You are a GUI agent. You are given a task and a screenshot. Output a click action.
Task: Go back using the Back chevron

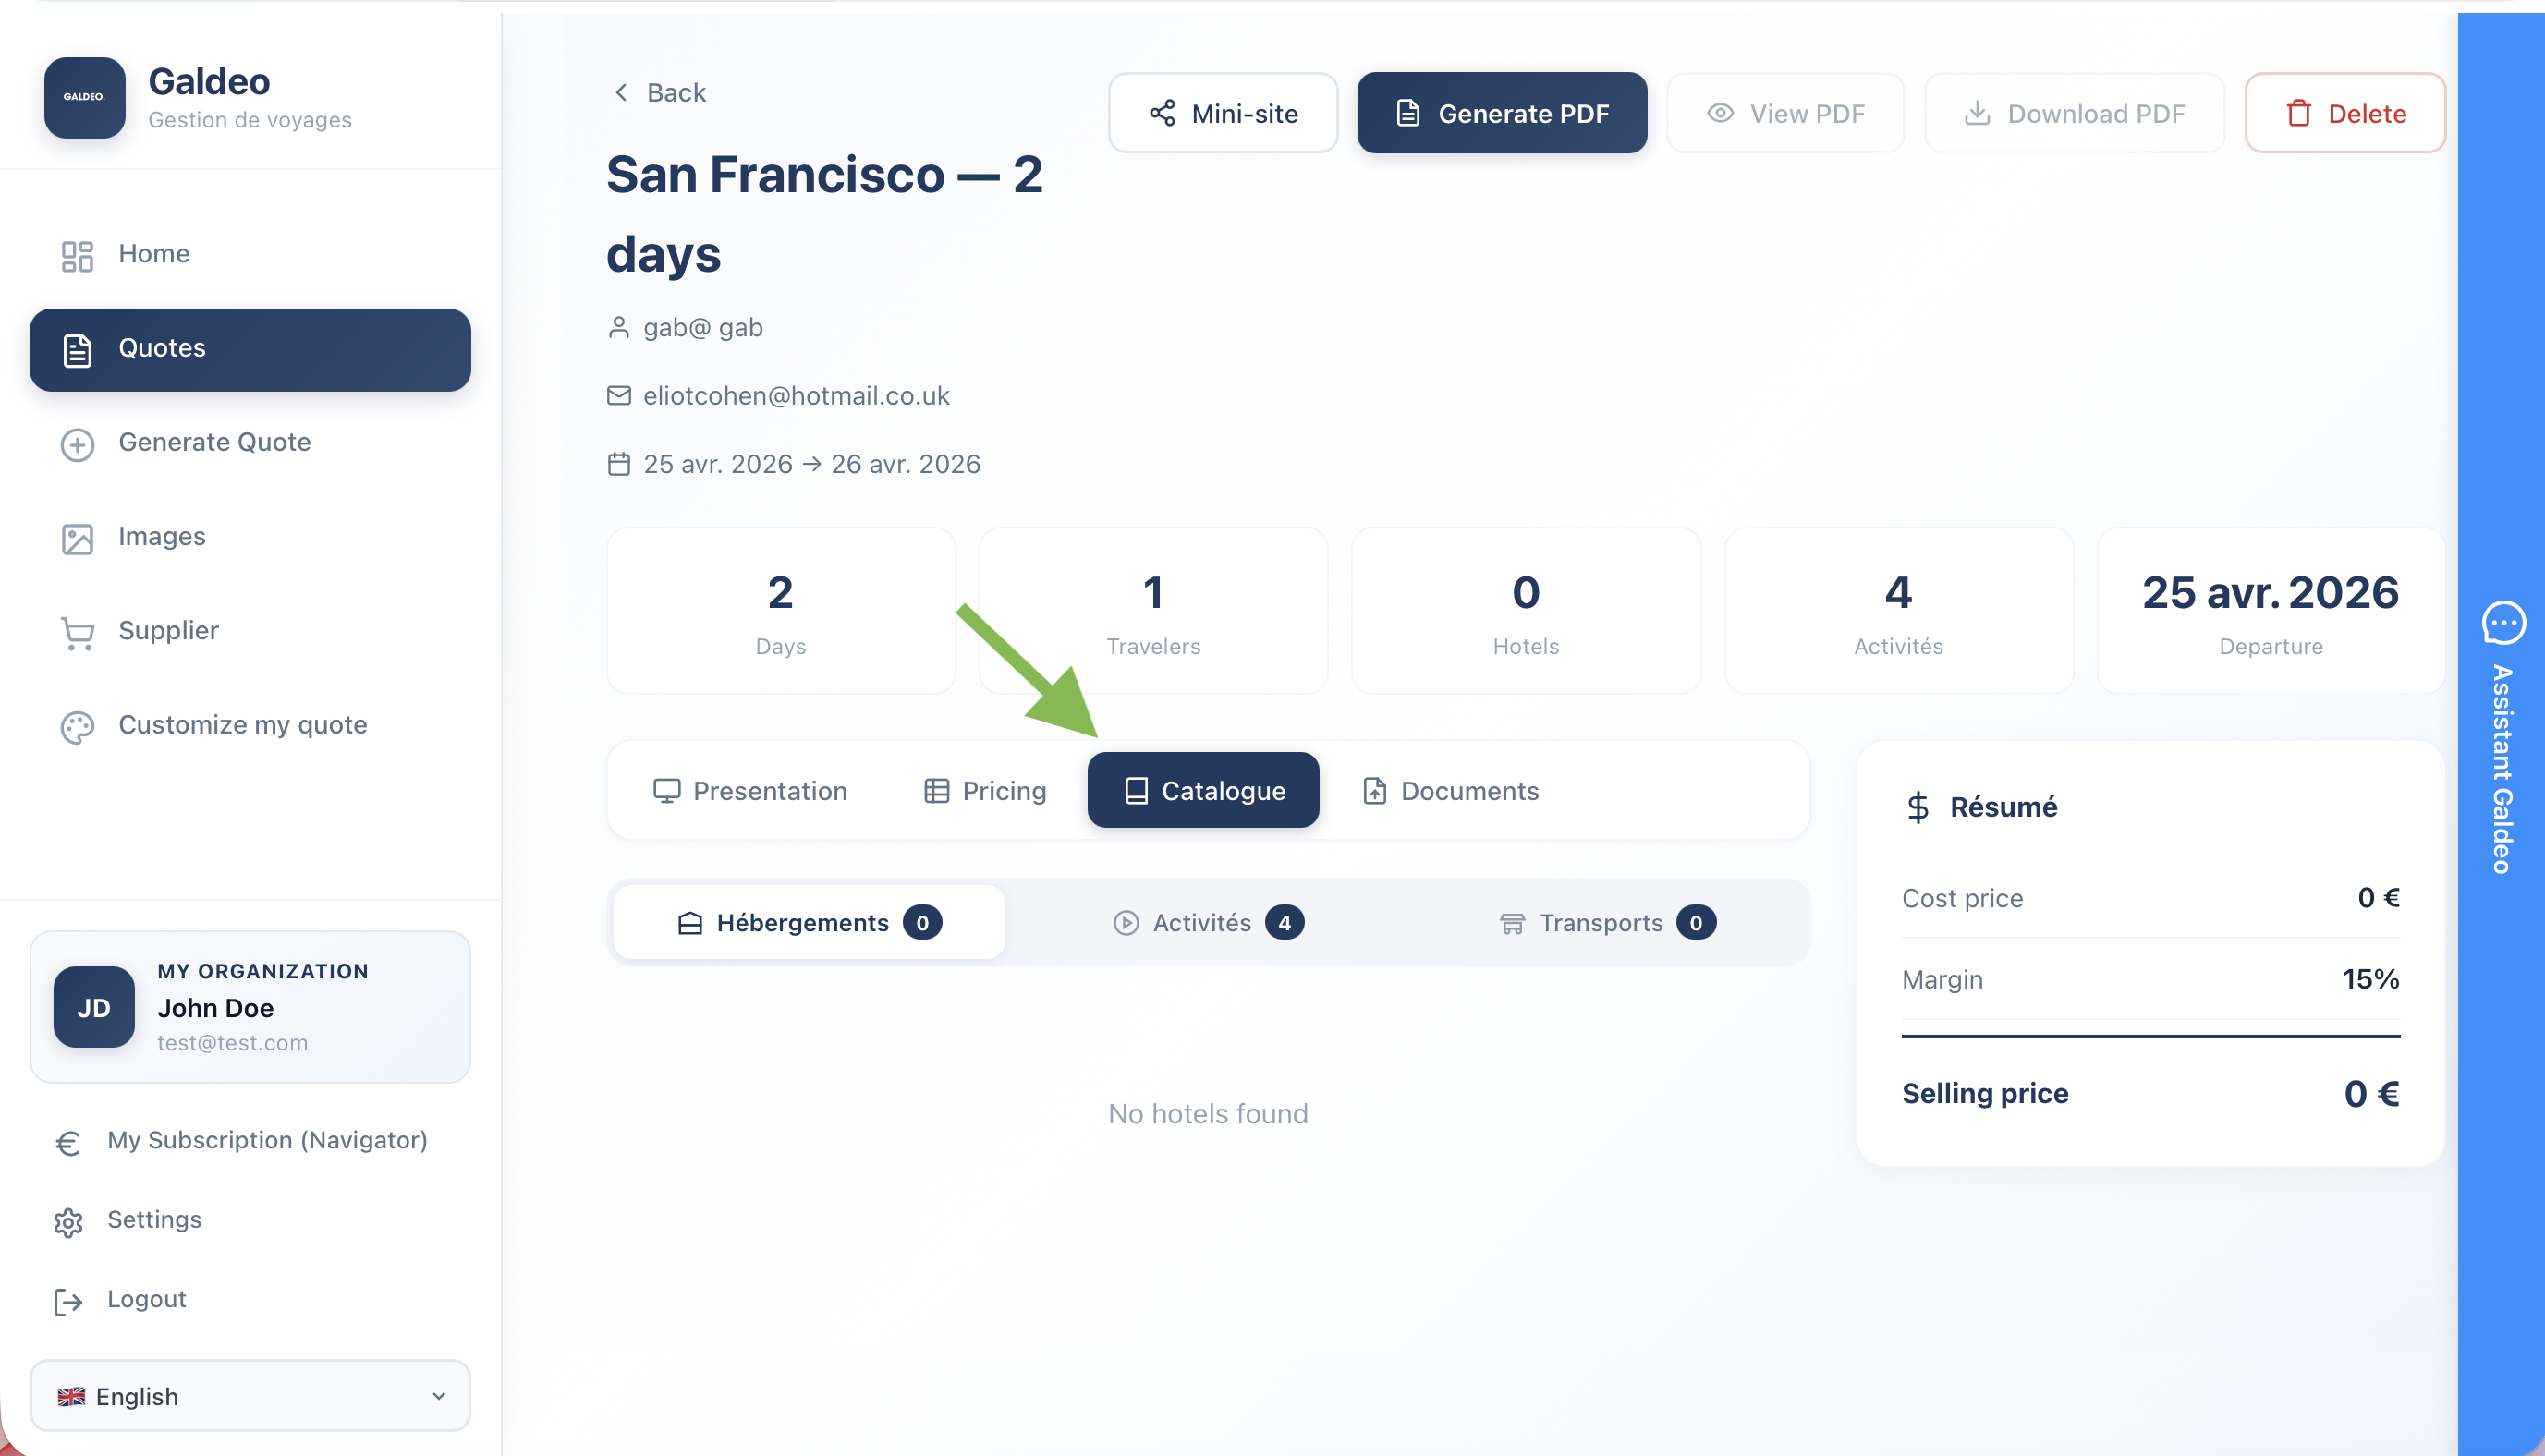[621, 92]
